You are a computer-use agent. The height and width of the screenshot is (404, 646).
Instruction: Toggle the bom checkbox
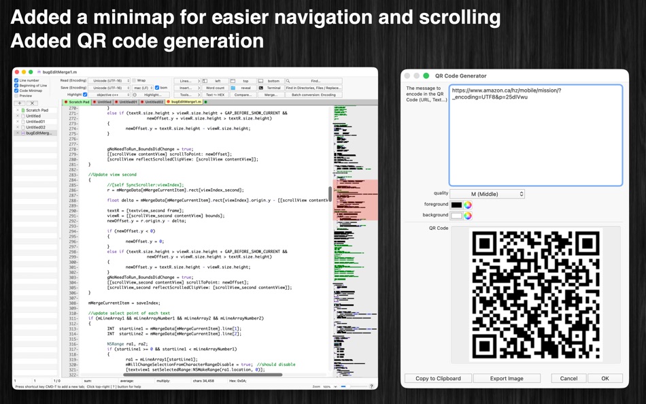[x=157, y=88]
